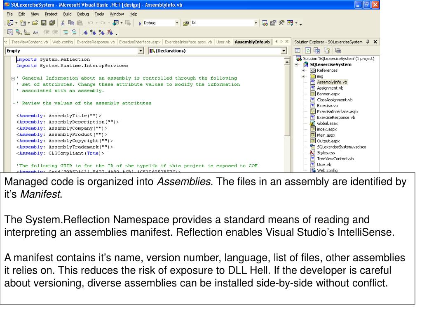Image resolution: width=422 pixels, height=317 pixels.
Task: Click the Save All icon
Action: coord(52,23)
